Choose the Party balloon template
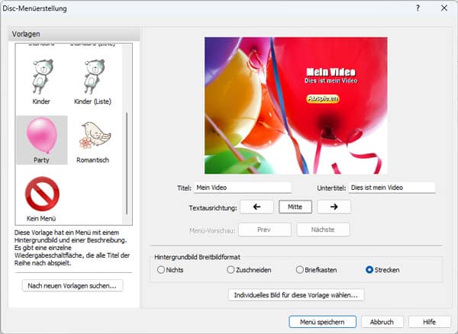The image size is (458, 334). pyautogui.click(x=42, y=140)
